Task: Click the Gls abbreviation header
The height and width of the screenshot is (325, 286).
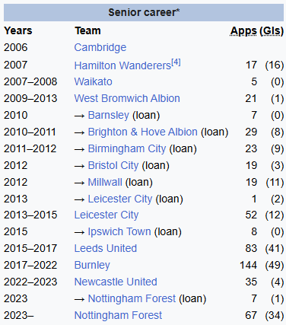Action: click(272, 31)
